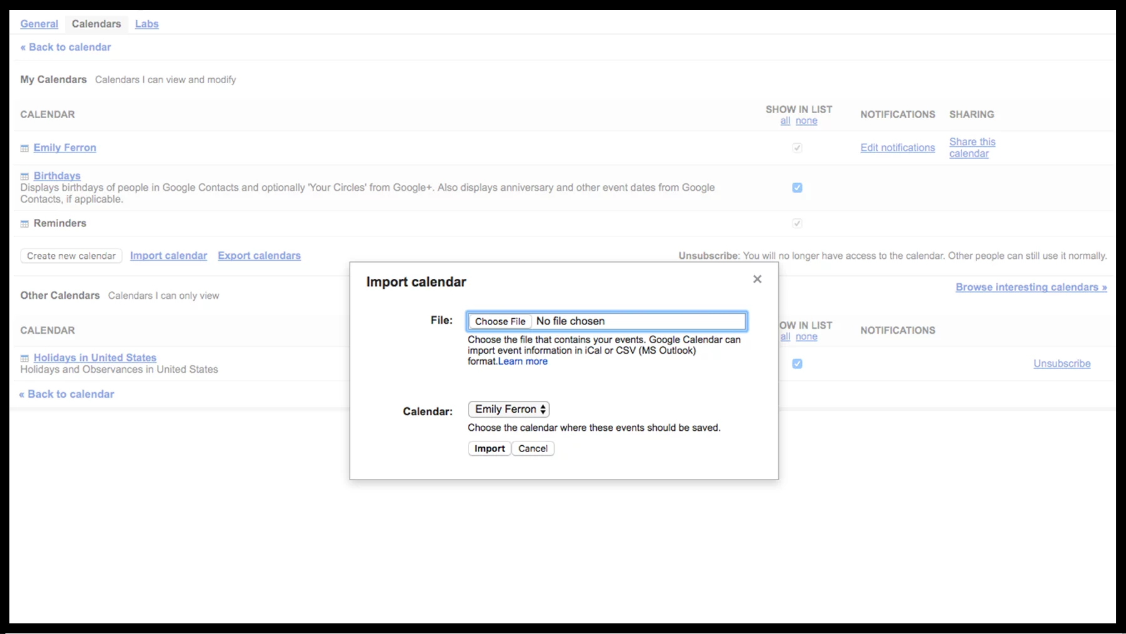Click the calendar icon beside Birthdays

tap(24, 176)
